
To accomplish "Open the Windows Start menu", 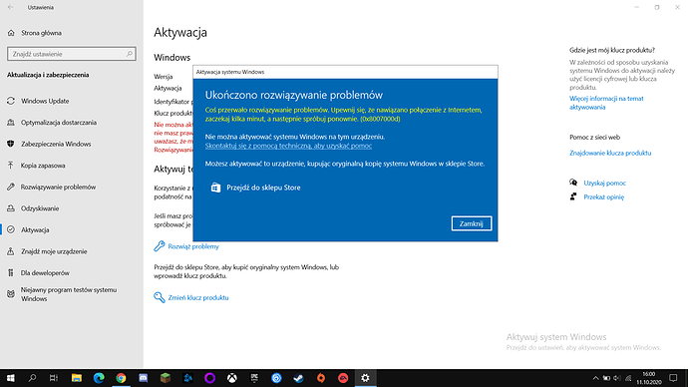I will 11,378.
